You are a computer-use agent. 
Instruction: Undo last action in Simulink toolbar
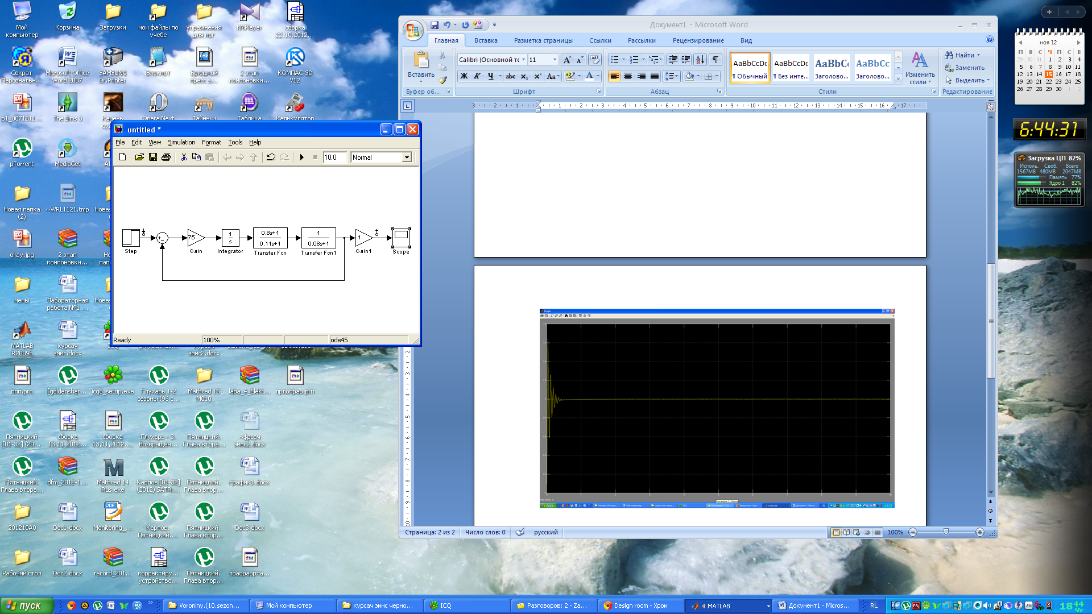click(x=271, y=157)
